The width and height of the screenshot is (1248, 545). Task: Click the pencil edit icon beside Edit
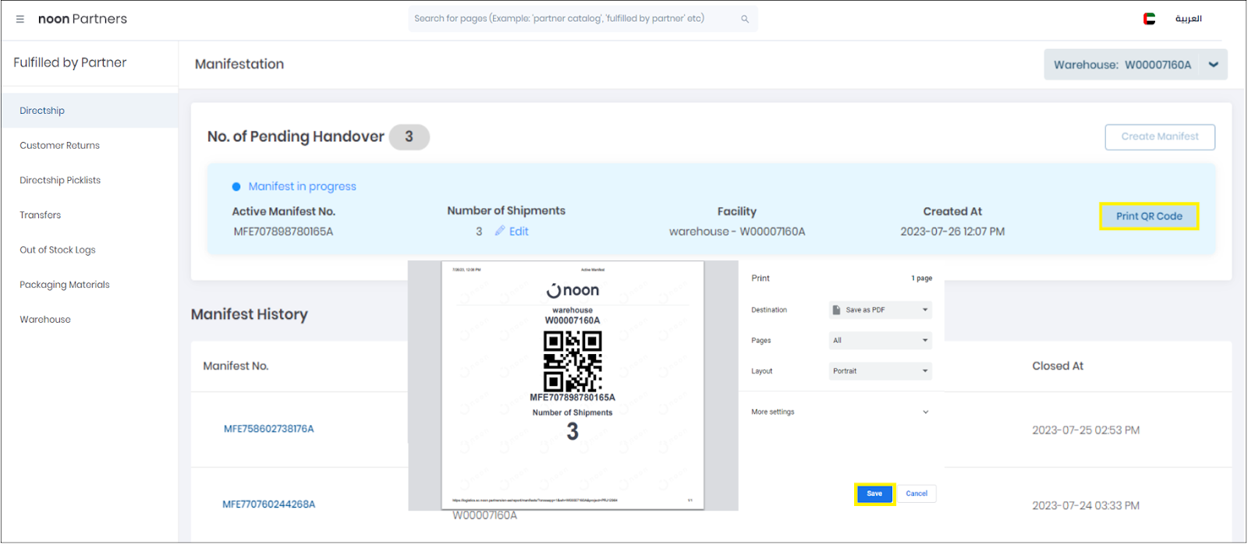(500, 231)
